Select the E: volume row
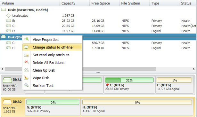This screenshot has width=197, height=117. tap(98, 21)
